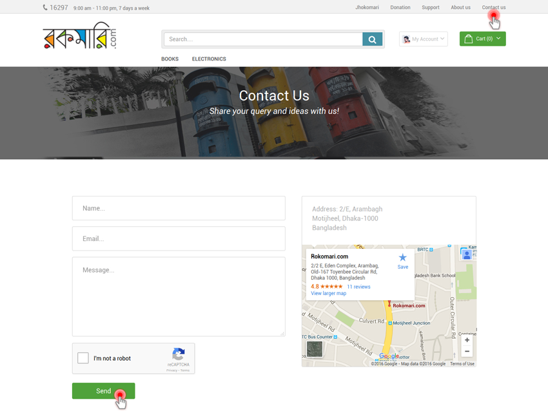Click the Name input field
Viewport: 548px width, 411px height.
pyautogui.click(x=179, y=208)
